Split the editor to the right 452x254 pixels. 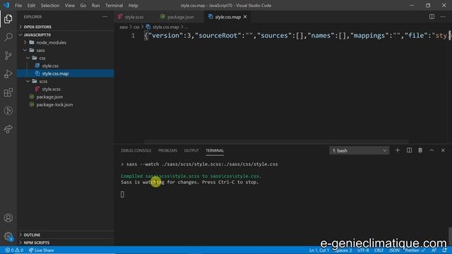[432, 17]
